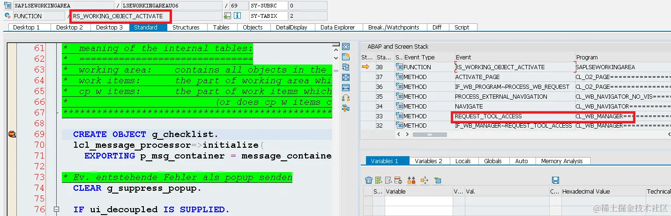
Task: Open the Tables tab
Action: [221, 28]
